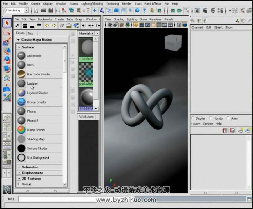This screenshot has height=209, width=253.
Task: Select the arrow Select tool in toolbox
Action: point(7,23)
